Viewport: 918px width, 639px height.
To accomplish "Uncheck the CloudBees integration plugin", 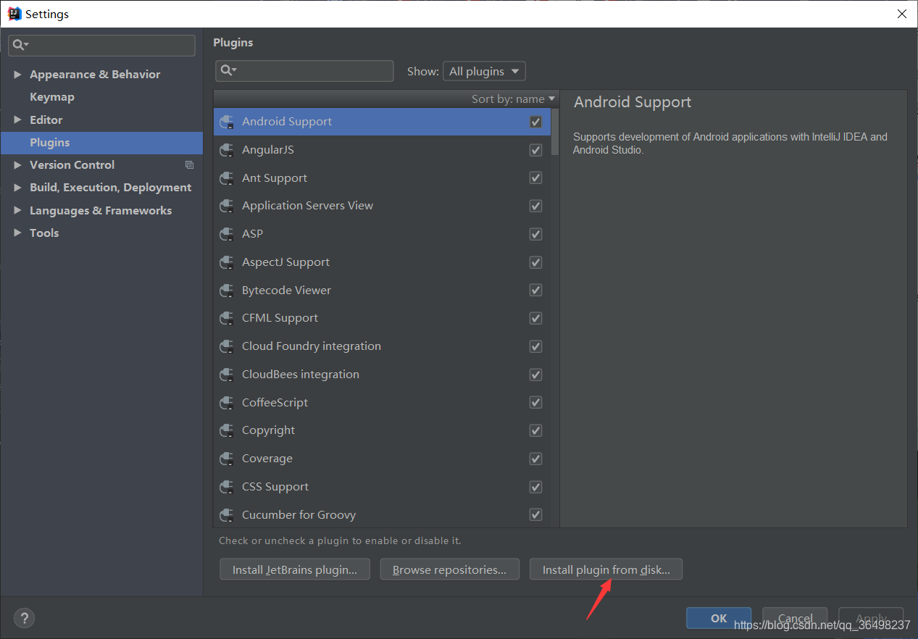I will pyautogui.click(x=535, y=375).
